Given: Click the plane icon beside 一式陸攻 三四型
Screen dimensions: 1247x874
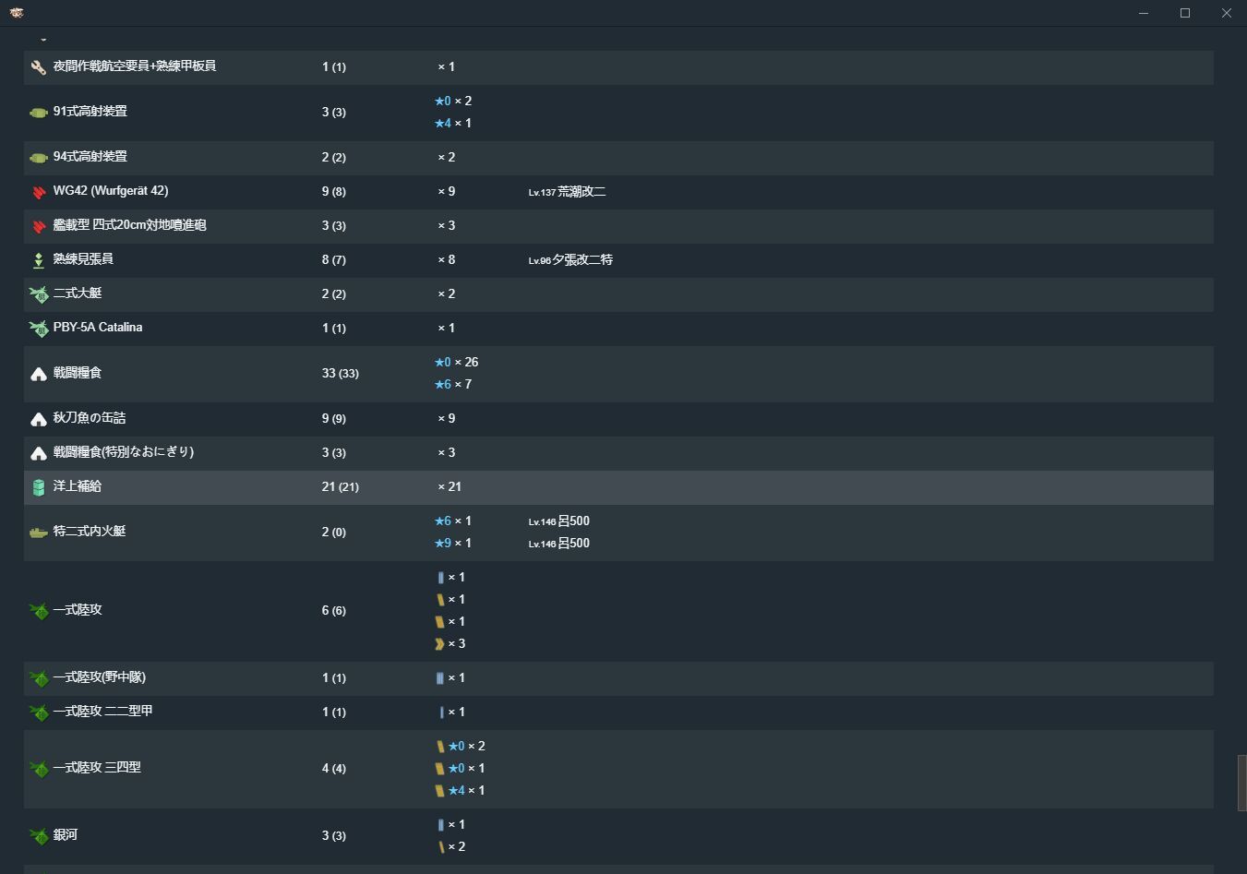Looking at the screenshot, I should click(x=38, y=769).
